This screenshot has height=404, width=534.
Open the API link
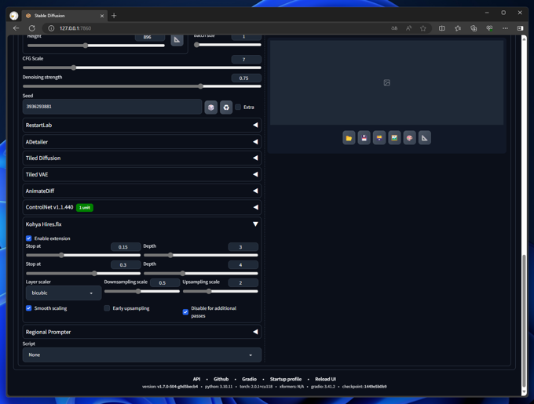click(196, 379)
